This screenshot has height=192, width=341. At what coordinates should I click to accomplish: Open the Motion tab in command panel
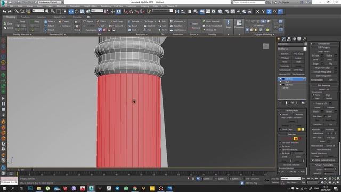(294, 39)
